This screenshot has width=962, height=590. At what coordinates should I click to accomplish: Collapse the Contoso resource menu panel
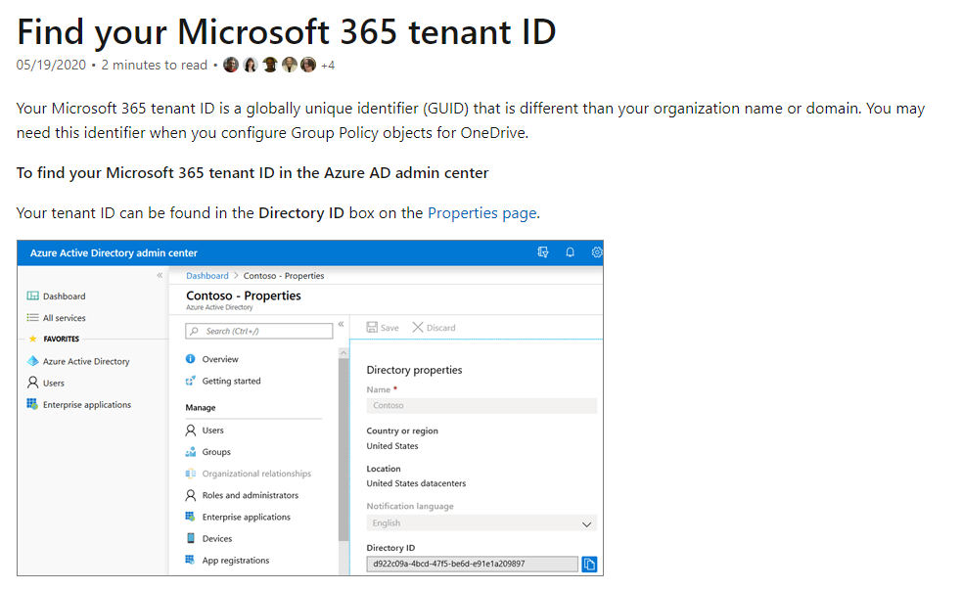tap(342, 325)
